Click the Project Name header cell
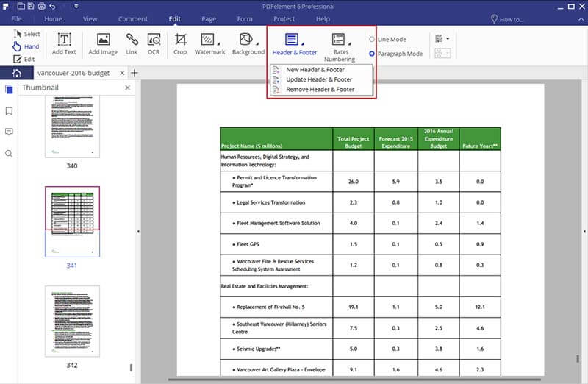Screen dimensions: 588x384 276,139
